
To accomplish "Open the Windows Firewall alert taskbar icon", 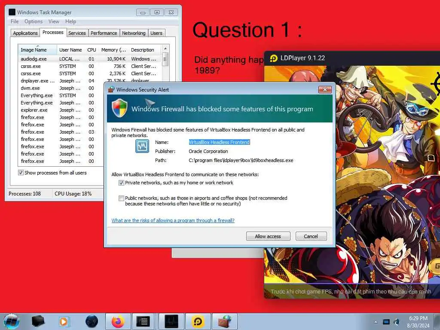I will (x=225, y=321).
